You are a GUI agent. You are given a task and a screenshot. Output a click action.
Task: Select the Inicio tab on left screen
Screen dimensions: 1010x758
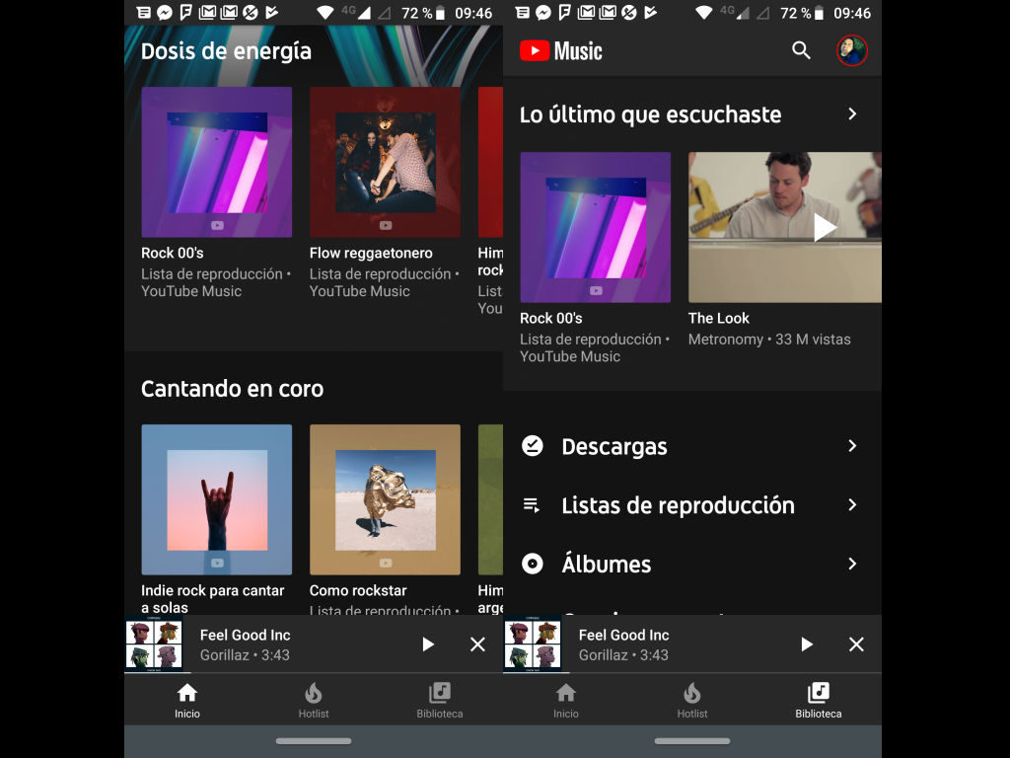coord(186,701)
